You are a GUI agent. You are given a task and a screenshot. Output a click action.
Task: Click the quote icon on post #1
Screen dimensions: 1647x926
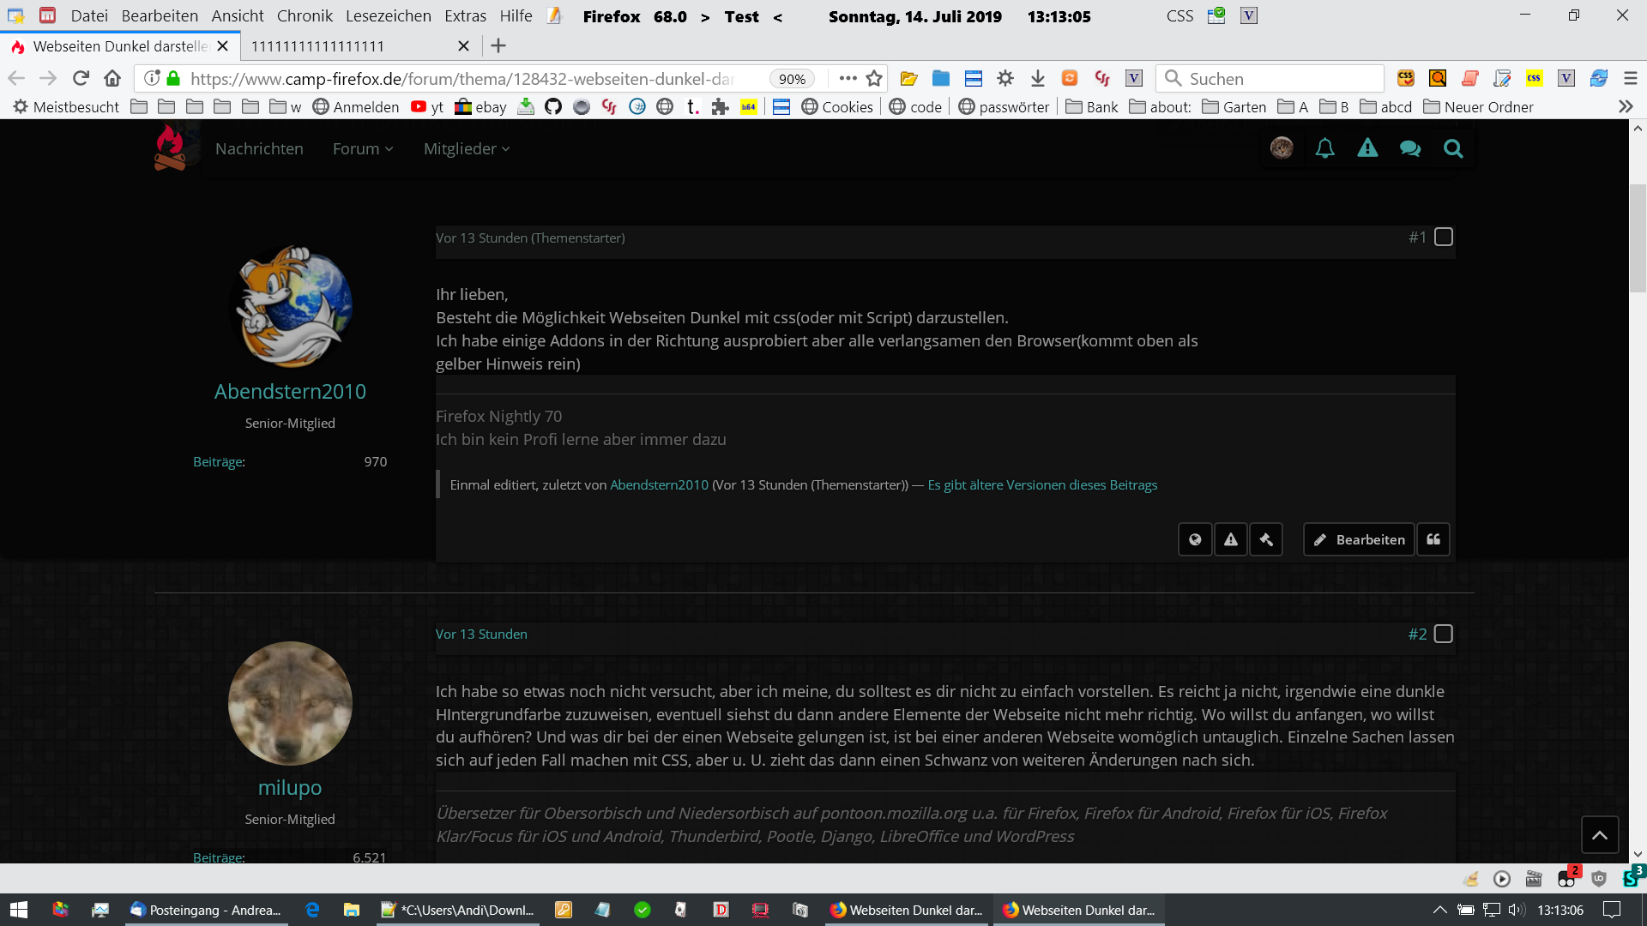(x=1433, y=539)
